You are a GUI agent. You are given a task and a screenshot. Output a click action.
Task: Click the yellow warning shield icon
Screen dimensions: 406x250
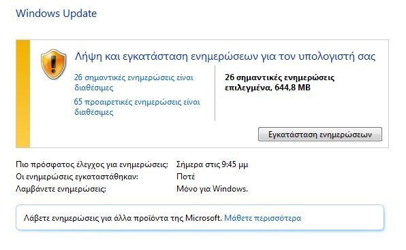(54, 64)
